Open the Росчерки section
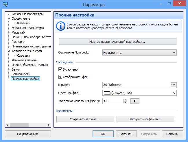This screenshot has width=188, height=142. click(x=19, y=42)
